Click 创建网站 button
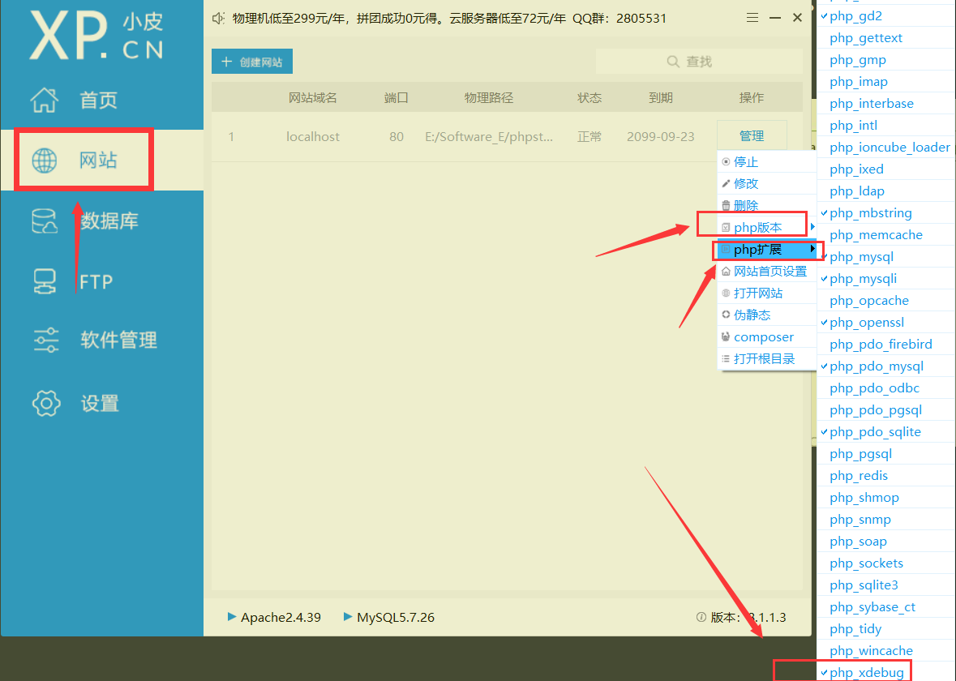This screenshot has height=681, width=956. [x=252, y=62]
